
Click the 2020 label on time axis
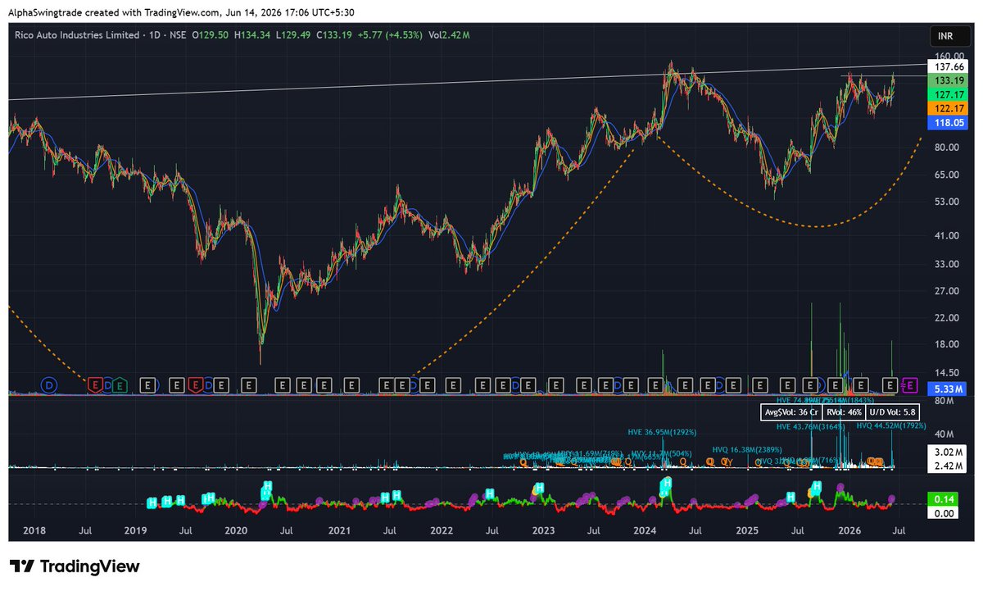[236, 530]
